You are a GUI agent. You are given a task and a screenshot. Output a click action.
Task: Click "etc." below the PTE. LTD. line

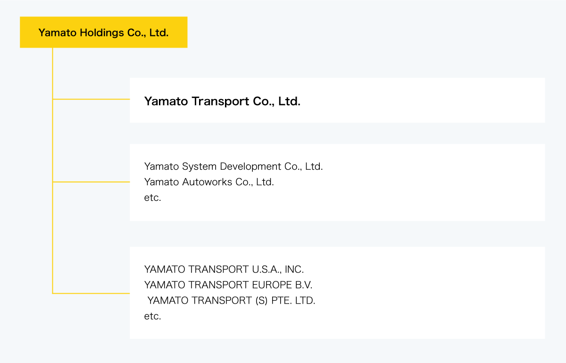[x=152, y=316]
